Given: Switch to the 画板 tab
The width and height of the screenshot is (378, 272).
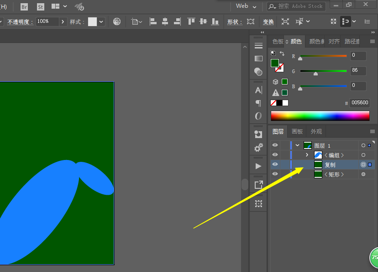Looking at the screenshot, I should coord(297,131).
